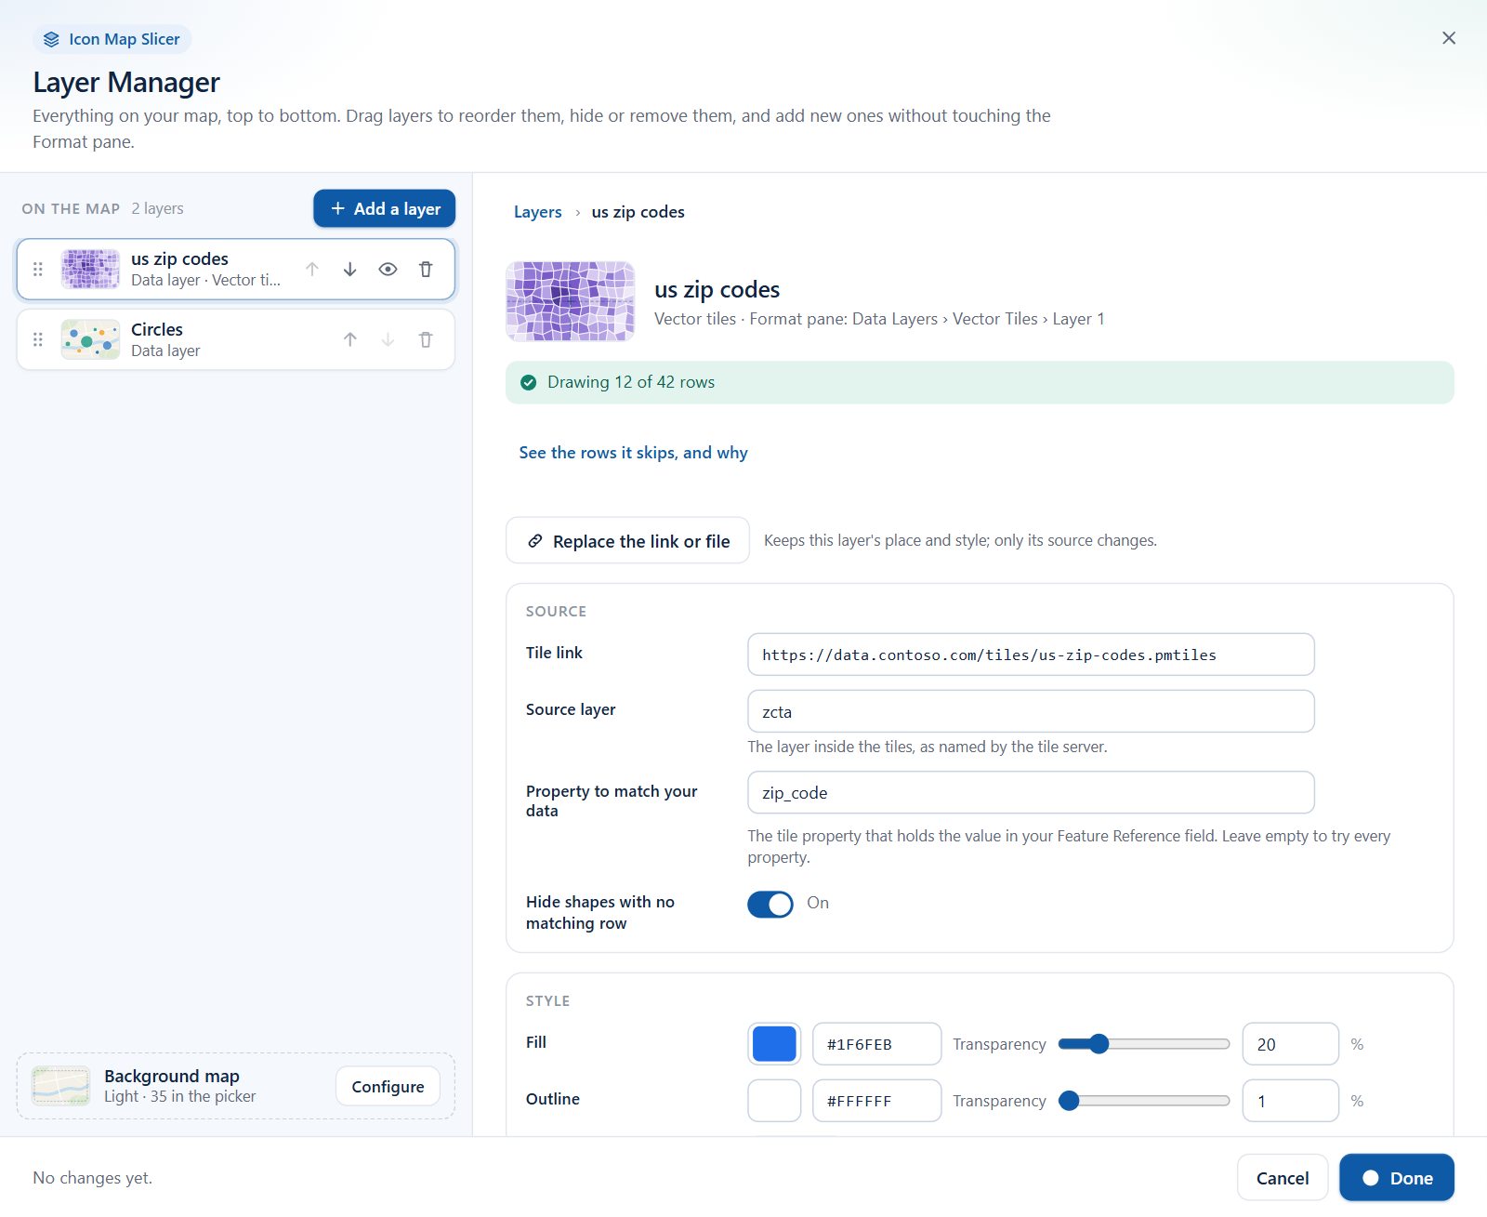1487x1217 pixels.
Task: Select the Circles layer row
Action: coord(236,340)
